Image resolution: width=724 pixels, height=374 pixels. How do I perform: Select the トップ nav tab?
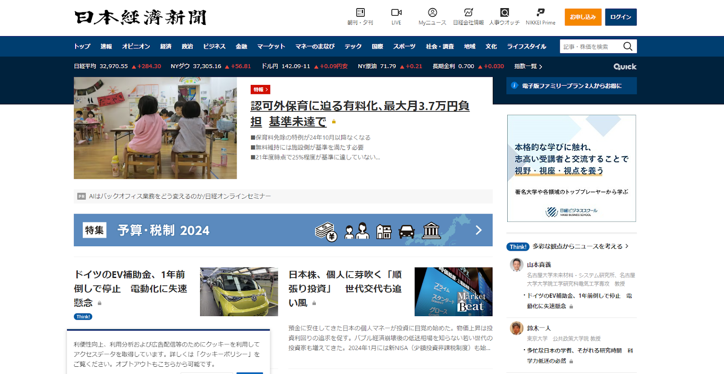point(82,47)
